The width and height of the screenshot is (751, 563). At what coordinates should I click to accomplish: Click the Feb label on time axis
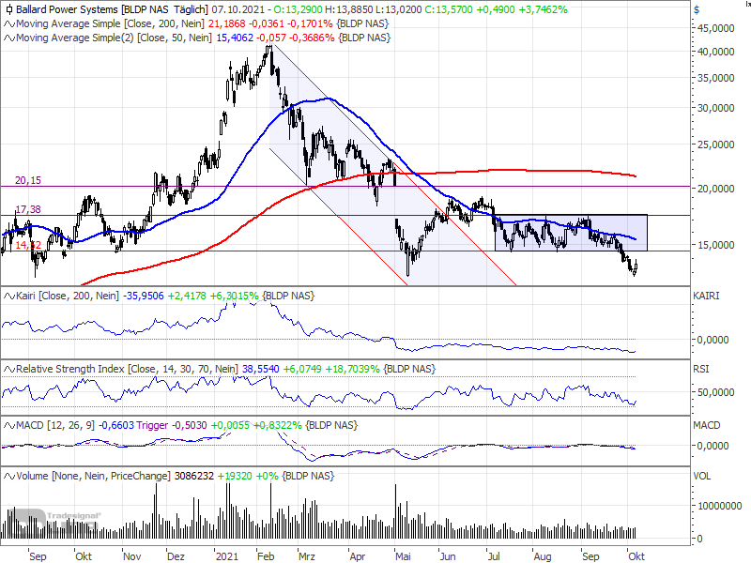click(x=266, y=556)
